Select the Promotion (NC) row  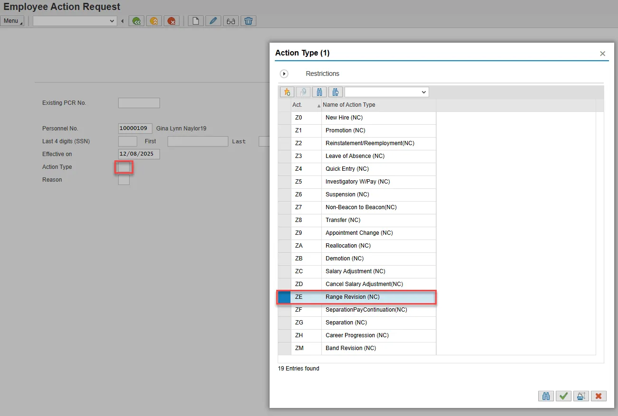click(x=346, y=130)
